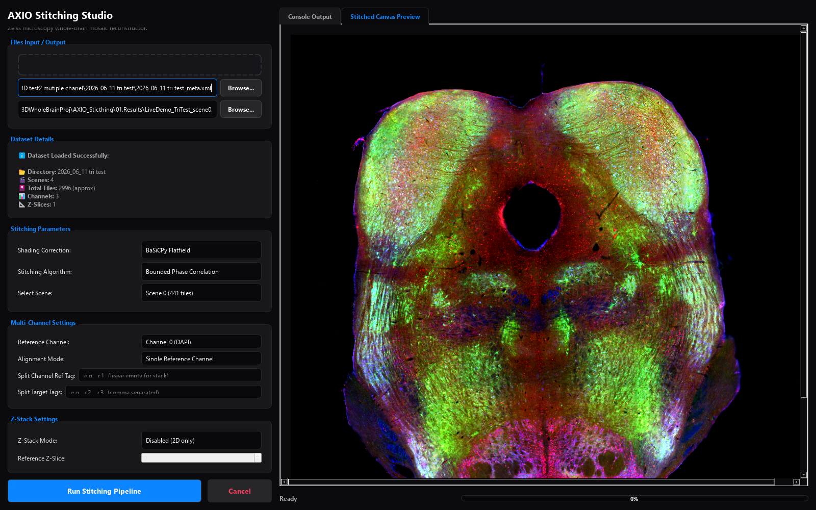Click the Reference Z-Slice spinner arrows

pos(258,458)
